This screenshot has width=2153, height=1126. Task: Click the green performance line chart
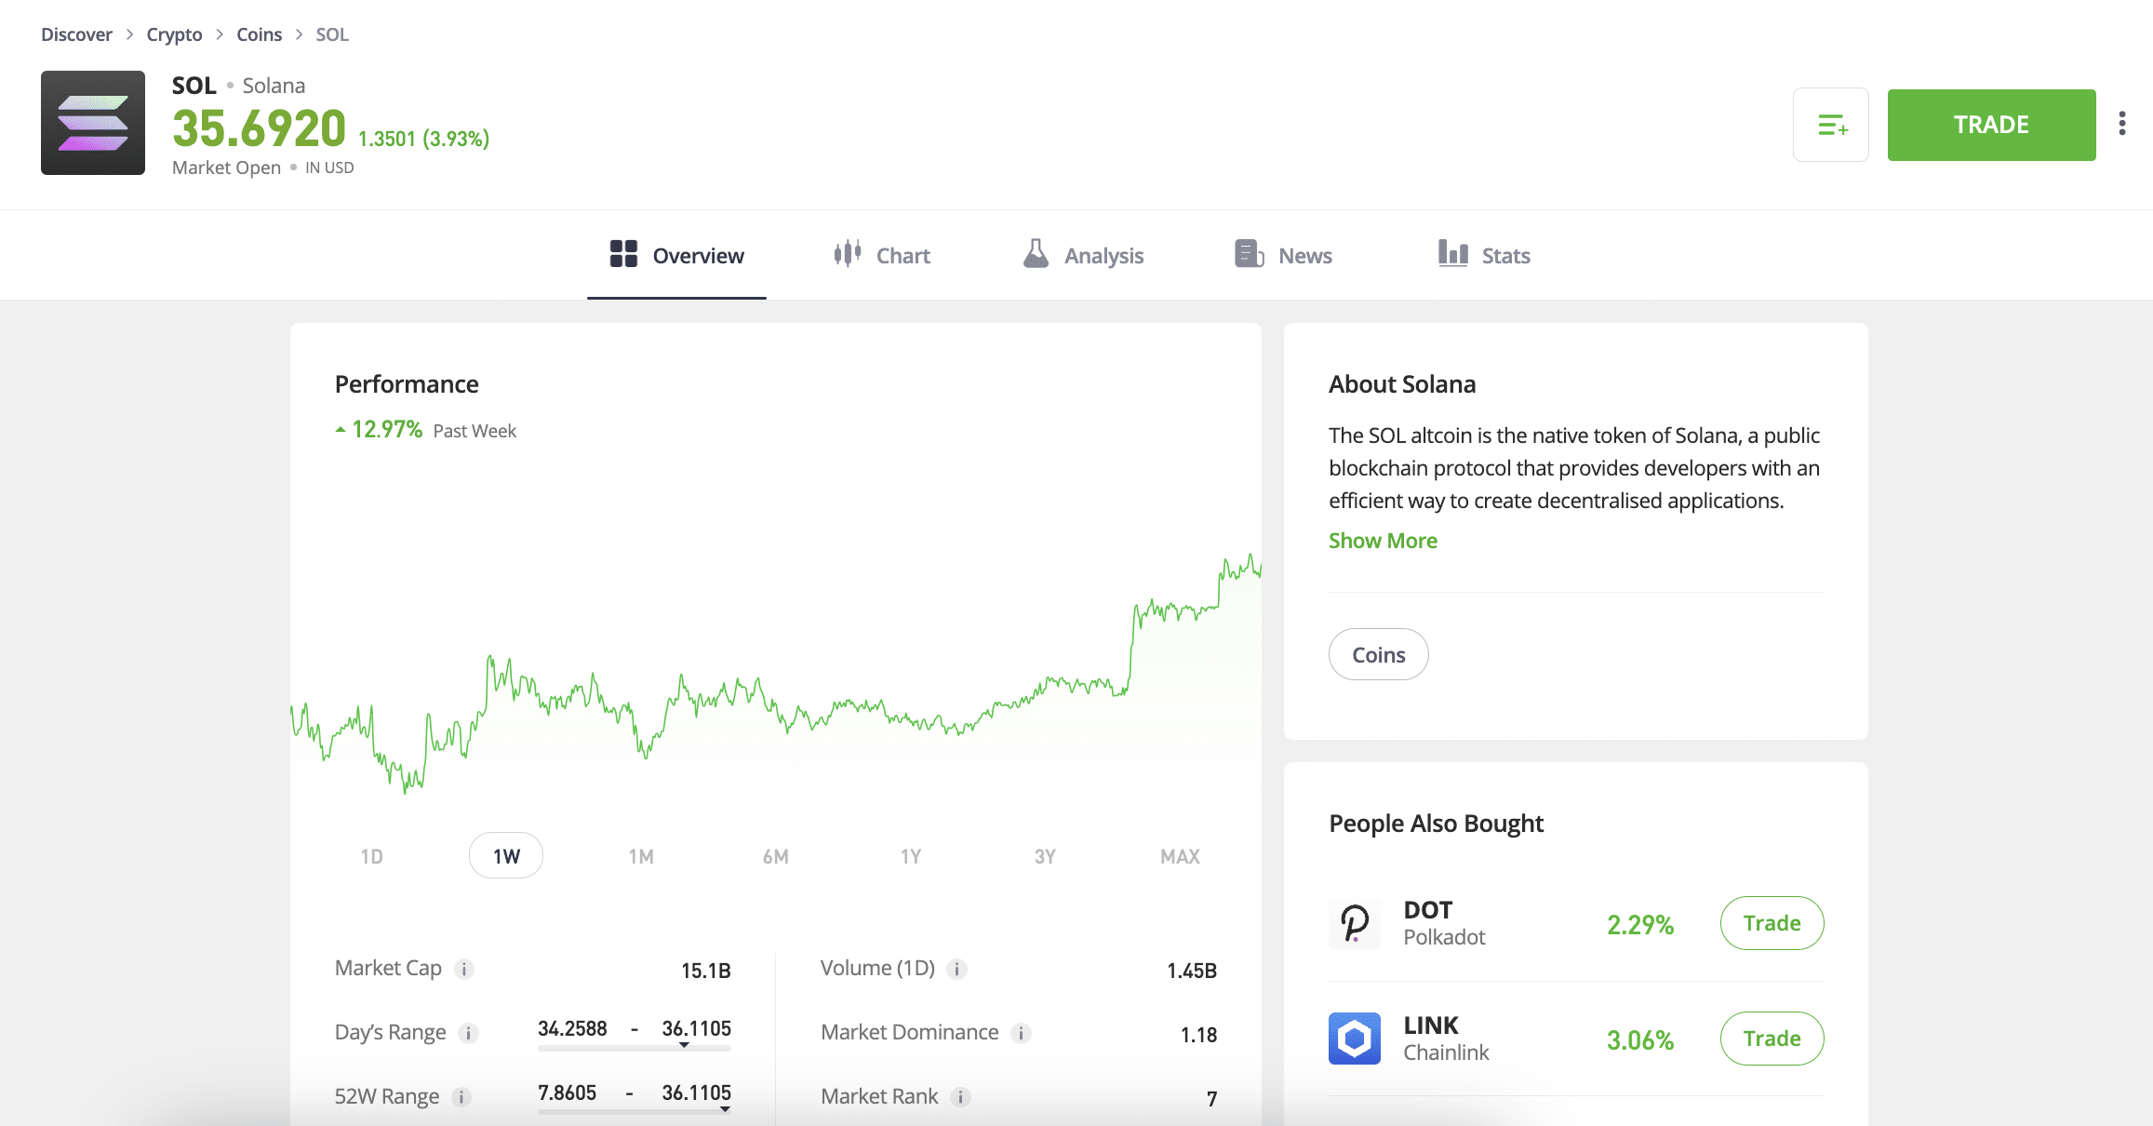pyautogui.click(x=776, y=675)
